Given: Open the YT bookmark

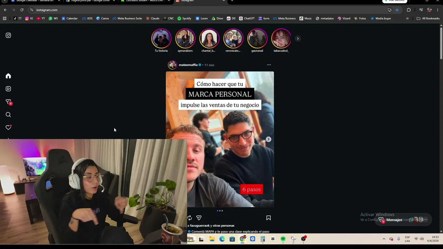Looking at the screenshot, I should tap(41, 18).
